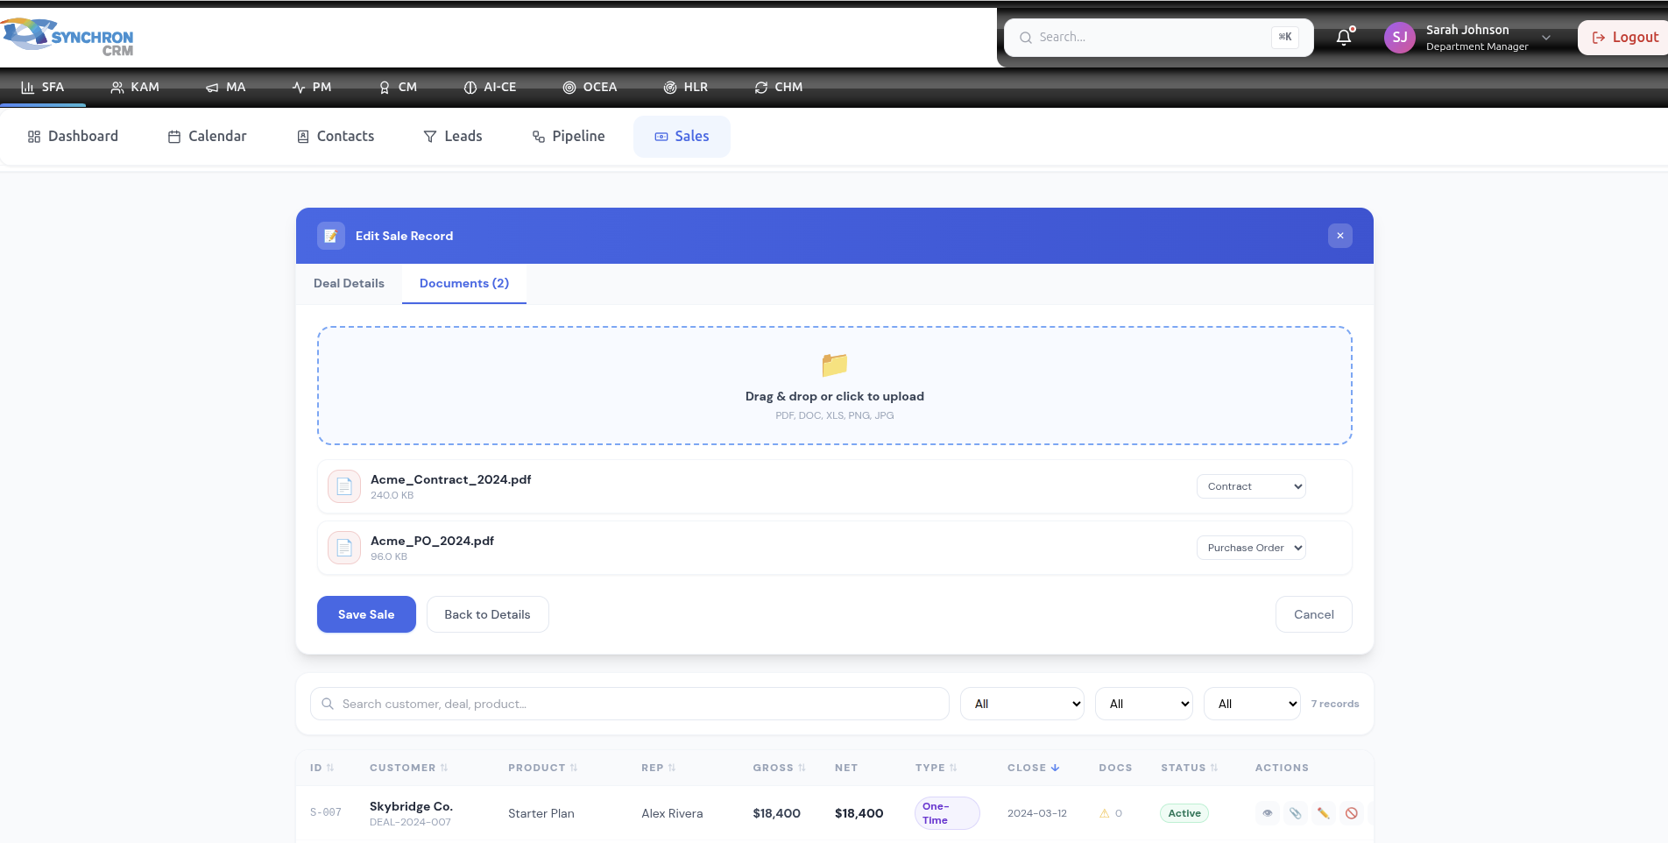Click the notification bell icon

tap(1344, 38)
